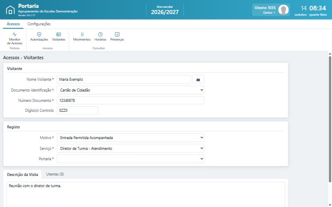Click the Versão 5.0.1.17 text

27,15
